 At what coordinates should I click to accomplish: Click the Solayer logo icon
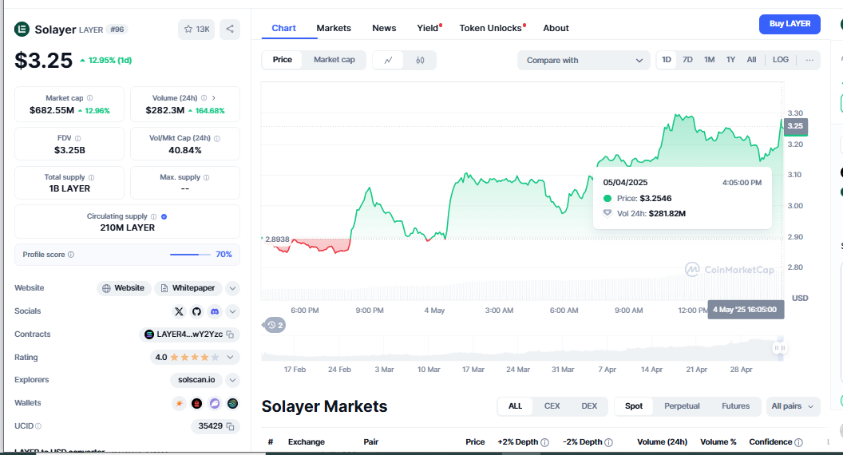coord(22,29)
